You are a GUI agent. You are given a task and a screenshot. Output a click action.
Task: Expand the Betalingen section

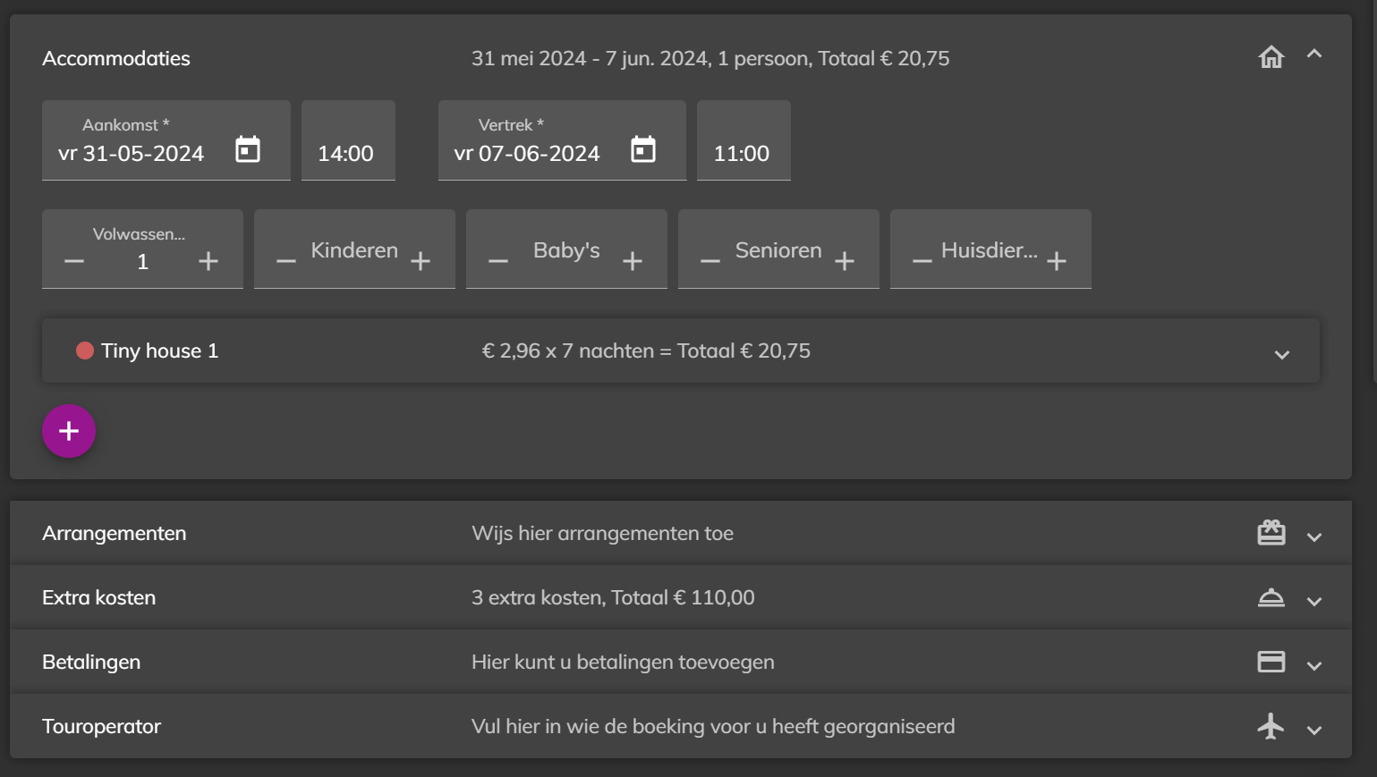(x=1314, y=666)
